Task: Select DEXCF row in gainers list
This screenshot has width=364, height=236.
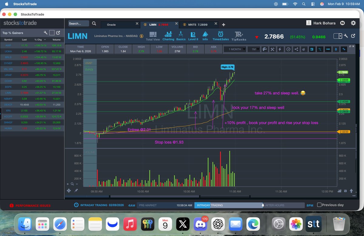Action: [32, 104]
